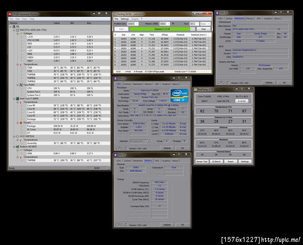
Task: Collapse the MSI Z77A-GD55 tree node
Action: click(14, 30)
